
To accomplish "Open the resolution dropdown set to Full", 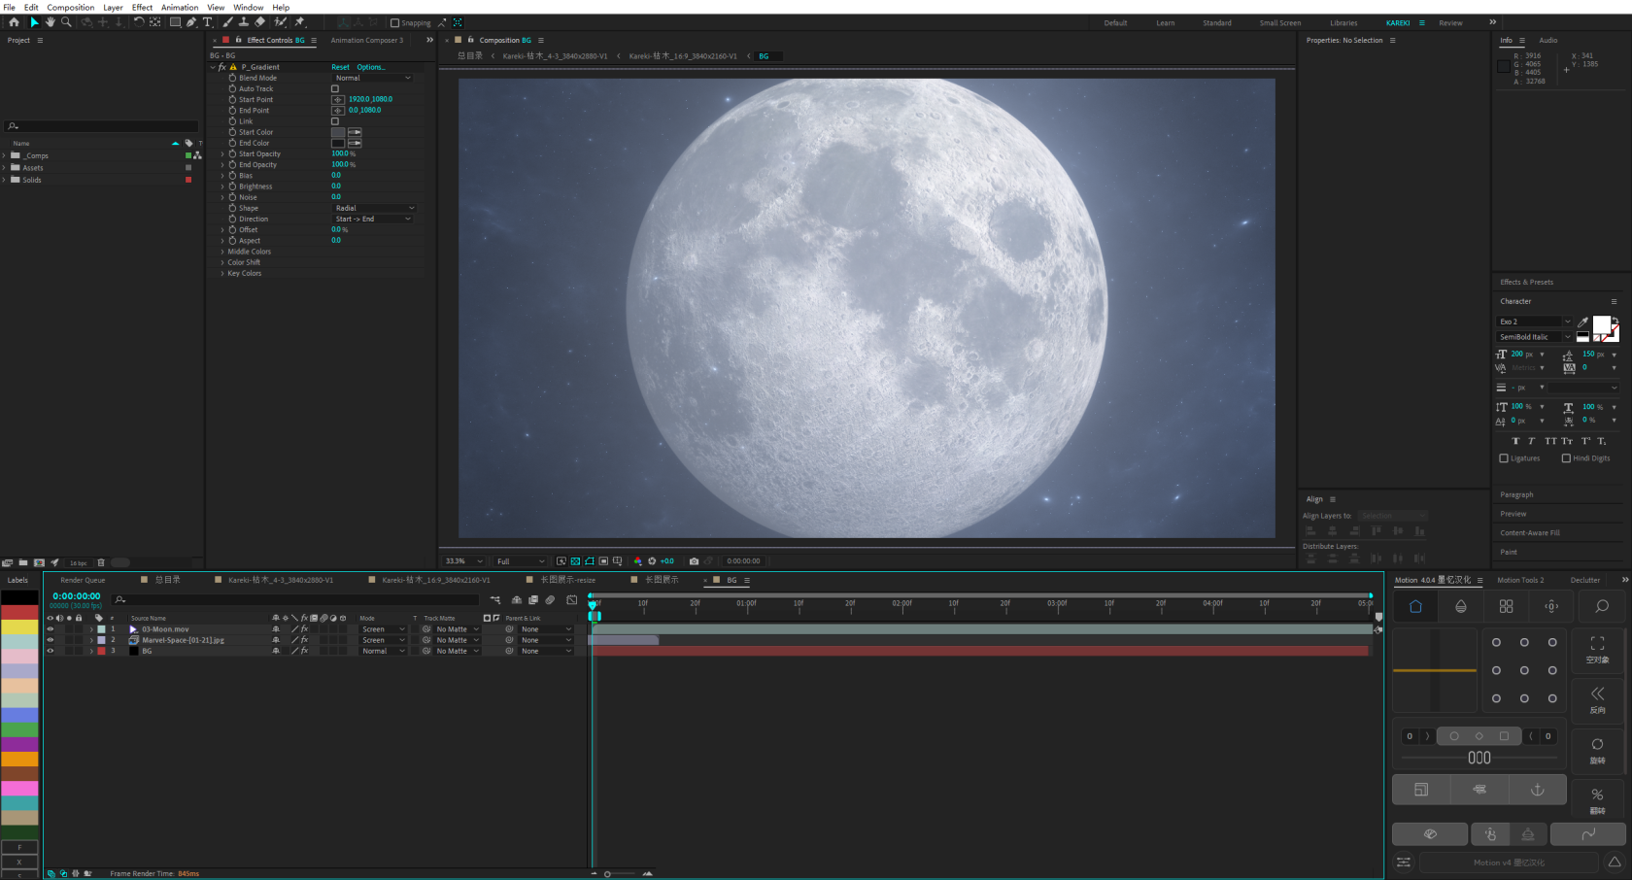I will pos(521,561).
